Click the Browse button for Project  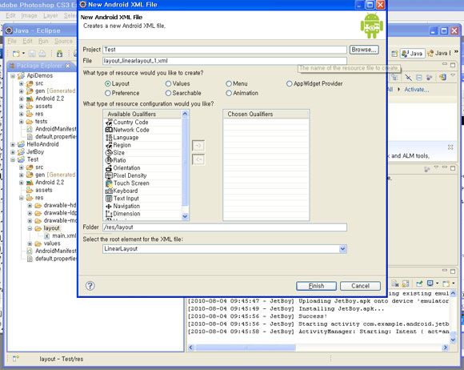point(364,50)
